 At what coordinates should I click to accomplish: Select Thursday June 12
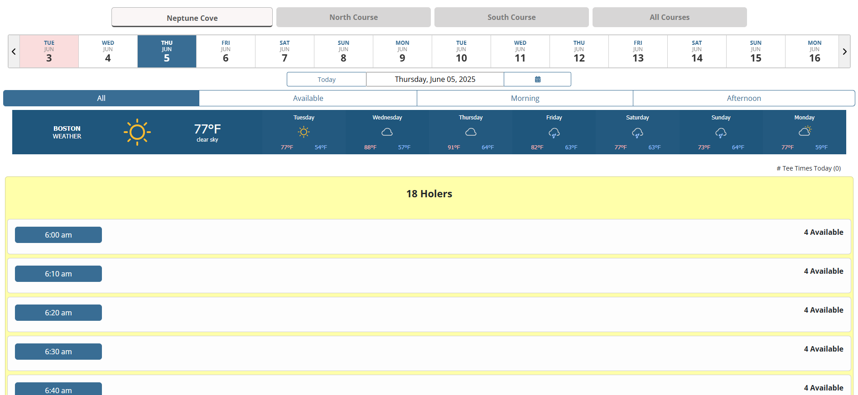579,52
